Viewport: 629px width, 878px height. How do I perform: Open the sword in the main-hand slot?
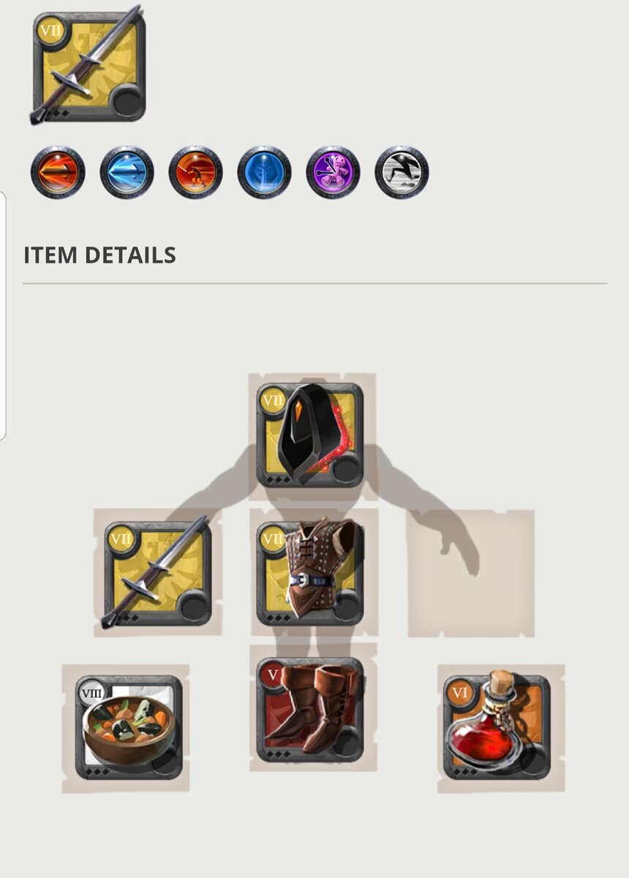(157, 573)
